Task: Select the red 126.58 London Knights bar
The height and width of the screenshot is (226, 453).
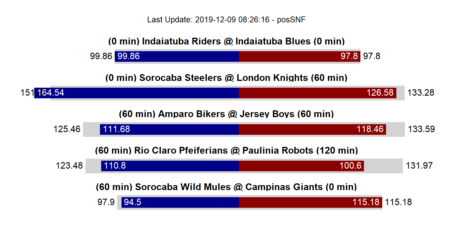Action: click(317, 93)
